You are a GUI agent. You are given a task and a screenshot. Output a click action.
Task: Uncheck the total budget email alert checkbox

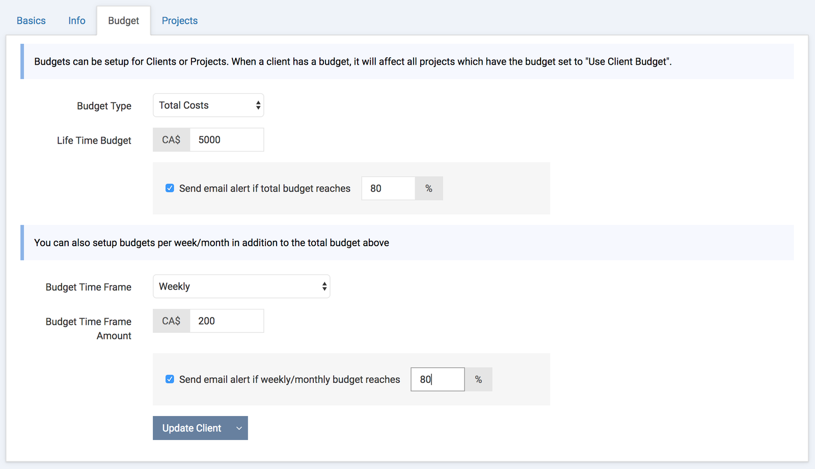170,189
